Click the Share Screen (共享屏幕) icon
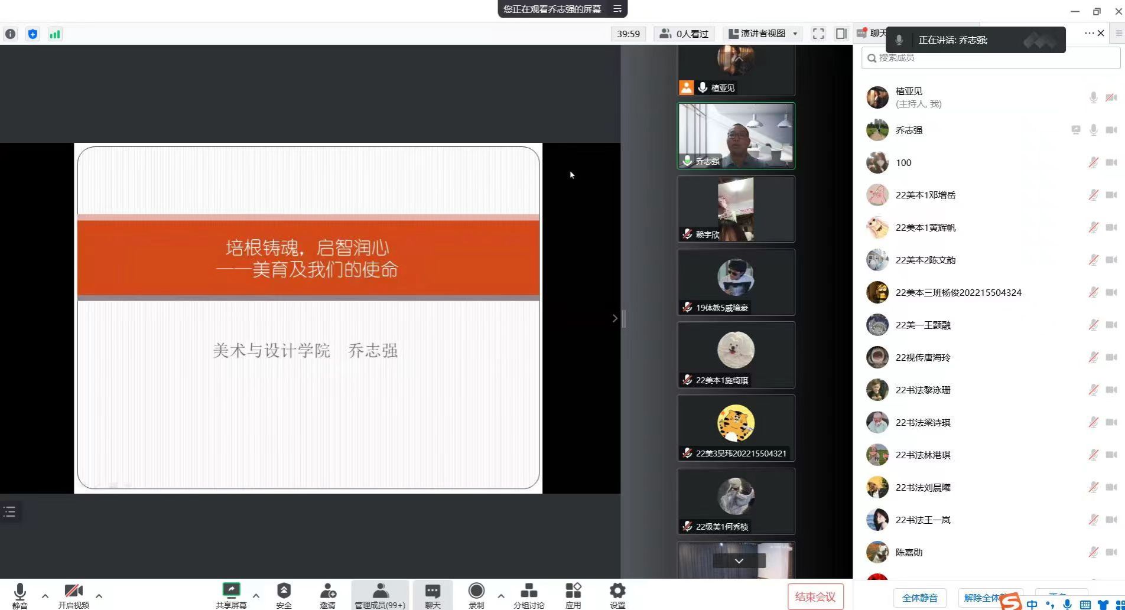This screenshot has height=610, width=1125. coord(231,591)
